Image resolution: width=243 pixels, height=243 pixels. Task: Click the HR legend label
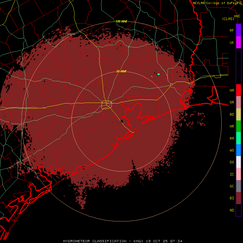click(x=232, y=126)
